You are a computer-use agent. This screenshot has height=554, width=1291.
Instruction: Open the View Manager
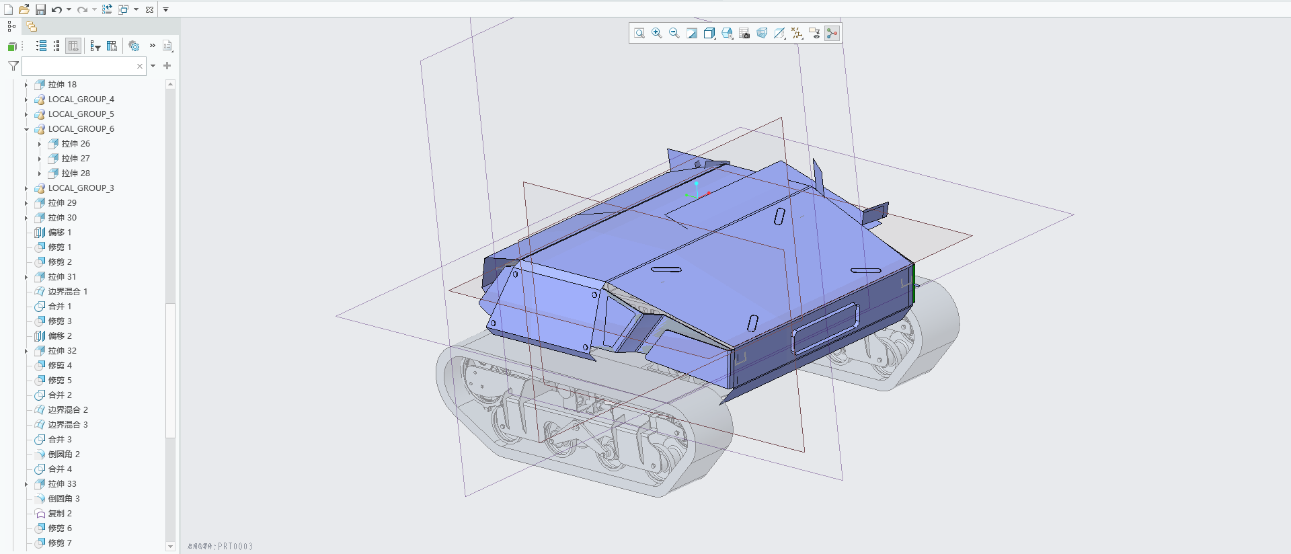click(x=744, y=33)
